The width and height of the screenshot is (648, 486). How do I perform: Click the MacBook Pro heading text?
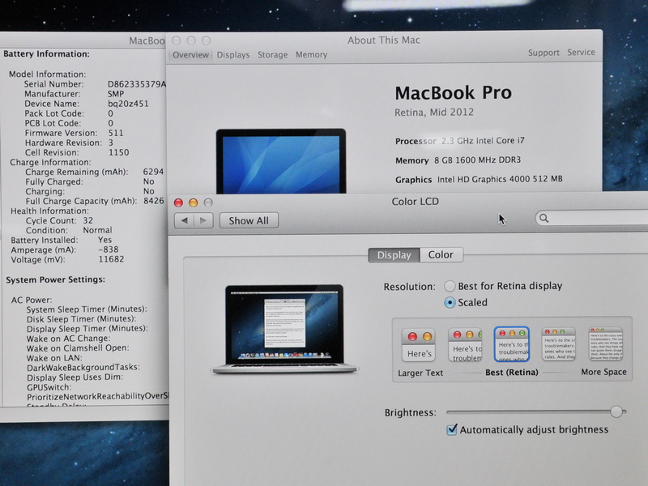[x=454, y=92]
